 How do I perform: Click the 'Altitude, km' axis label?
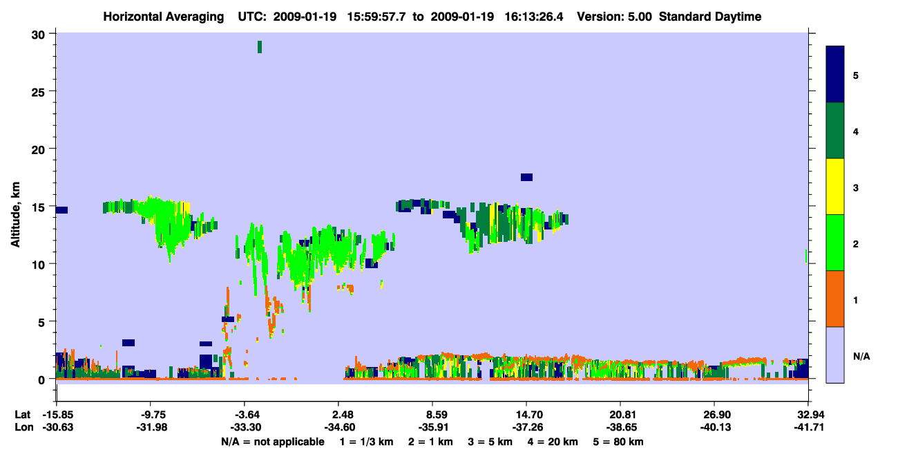point(16,216)
